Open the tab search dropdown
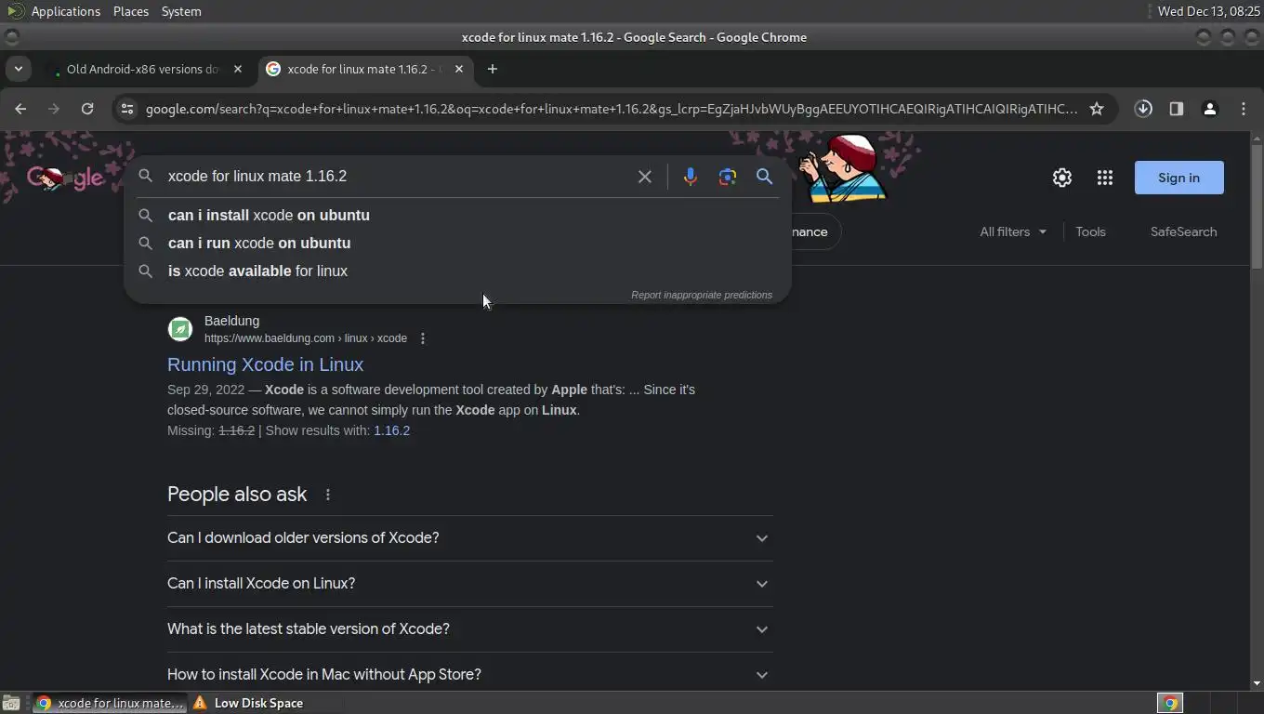Image resolution: width=1264 pixels, height=714 pixels. 18,69
